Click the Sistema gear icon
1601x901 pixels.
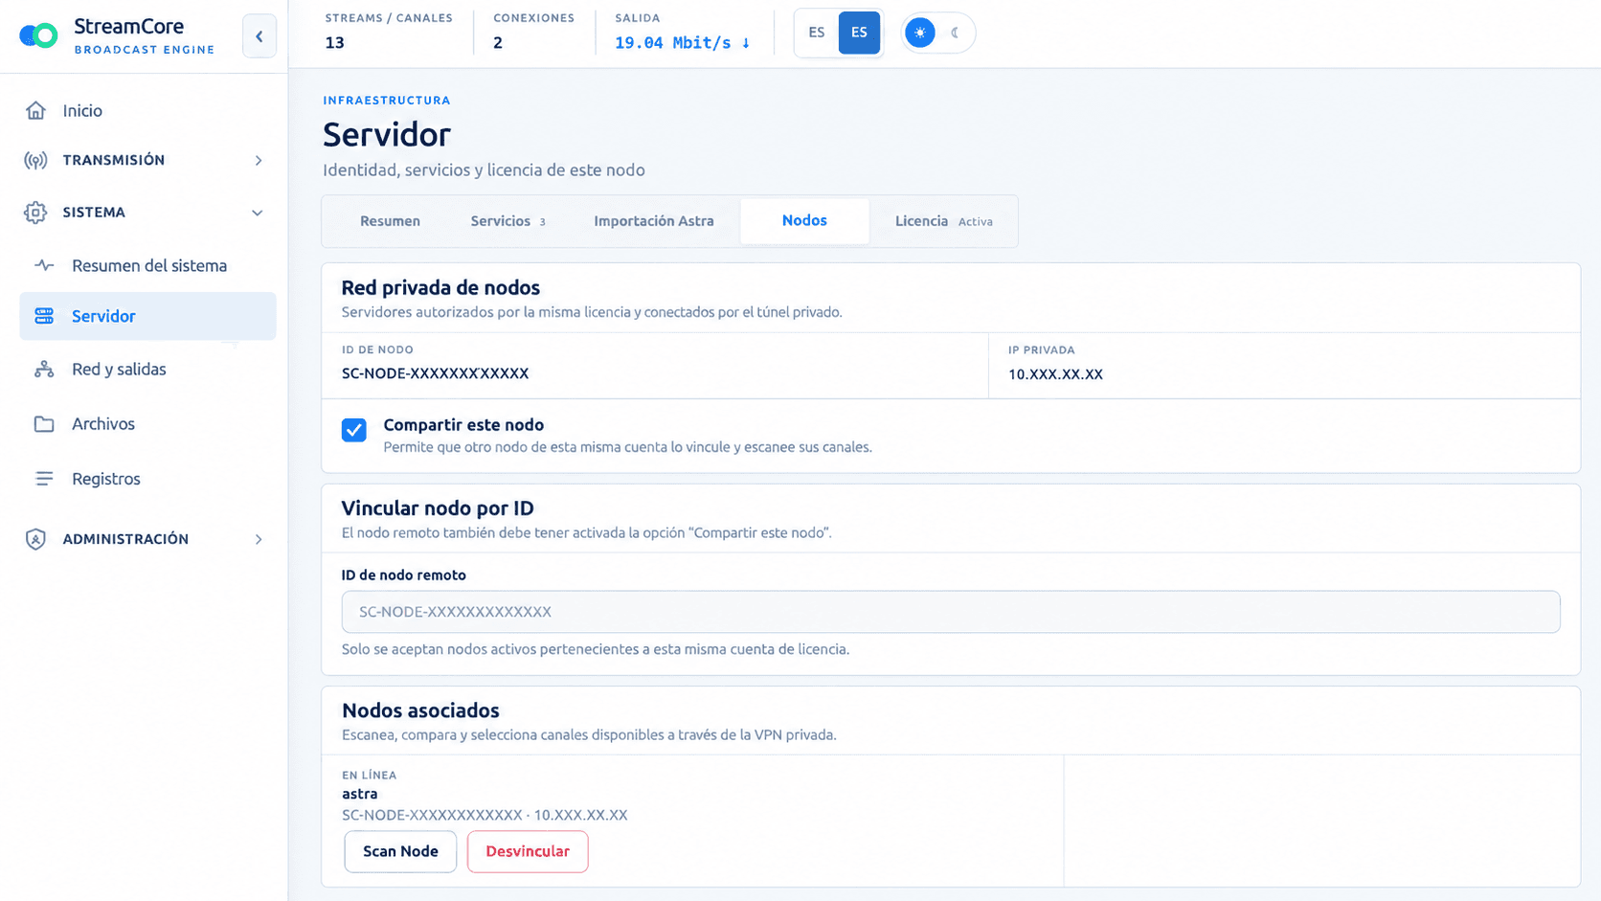(35, 213)
